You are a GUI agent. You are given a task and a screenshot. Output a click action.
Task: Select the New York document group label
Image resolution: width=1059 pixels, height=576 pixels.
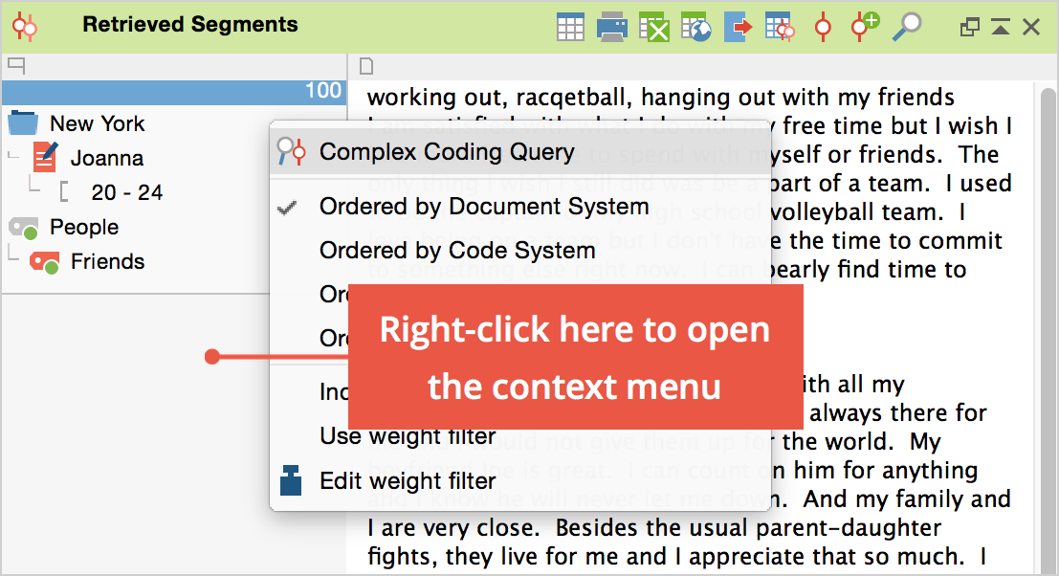tap(98, 123)
